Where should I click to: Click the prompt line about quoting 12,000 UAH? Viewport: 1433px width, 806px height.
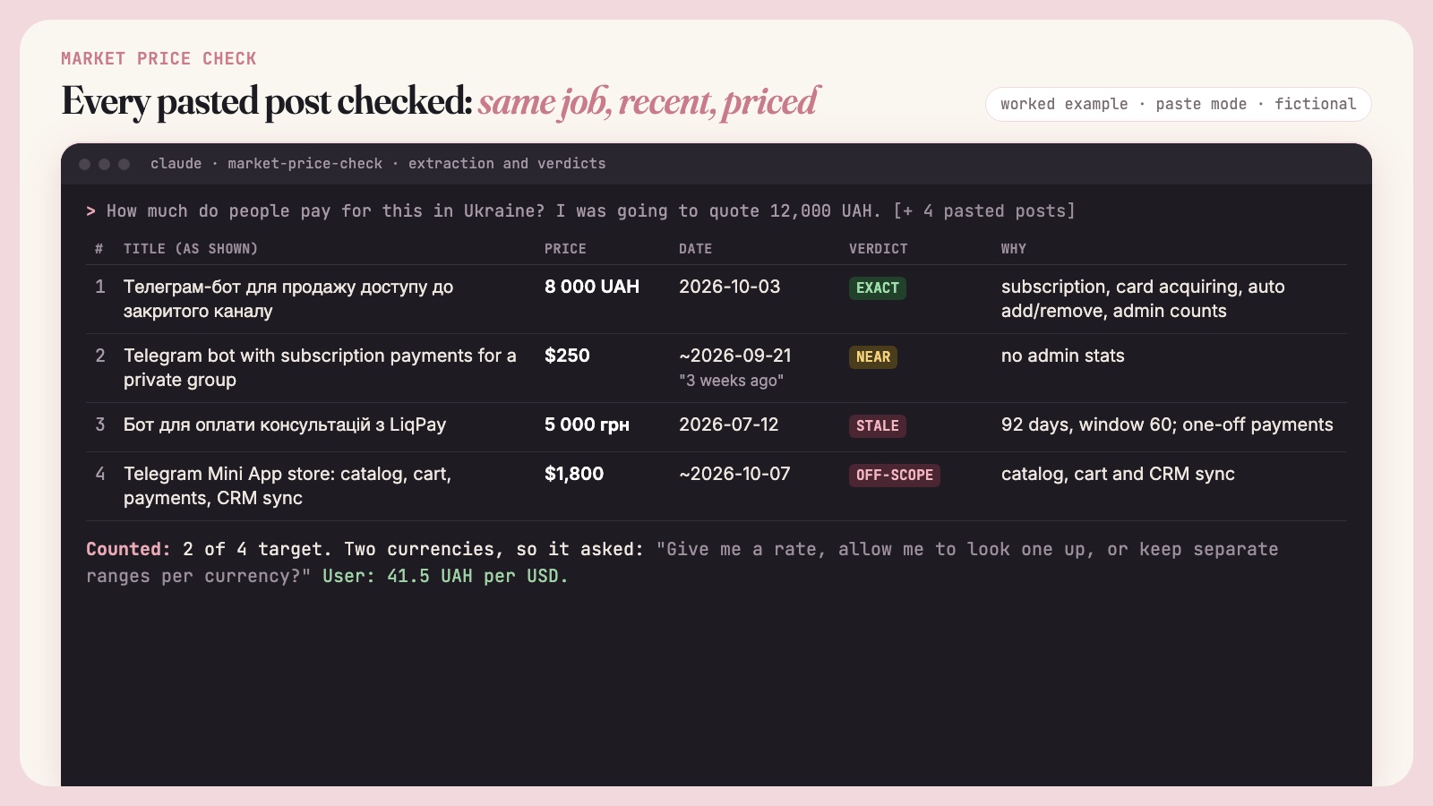580,211
